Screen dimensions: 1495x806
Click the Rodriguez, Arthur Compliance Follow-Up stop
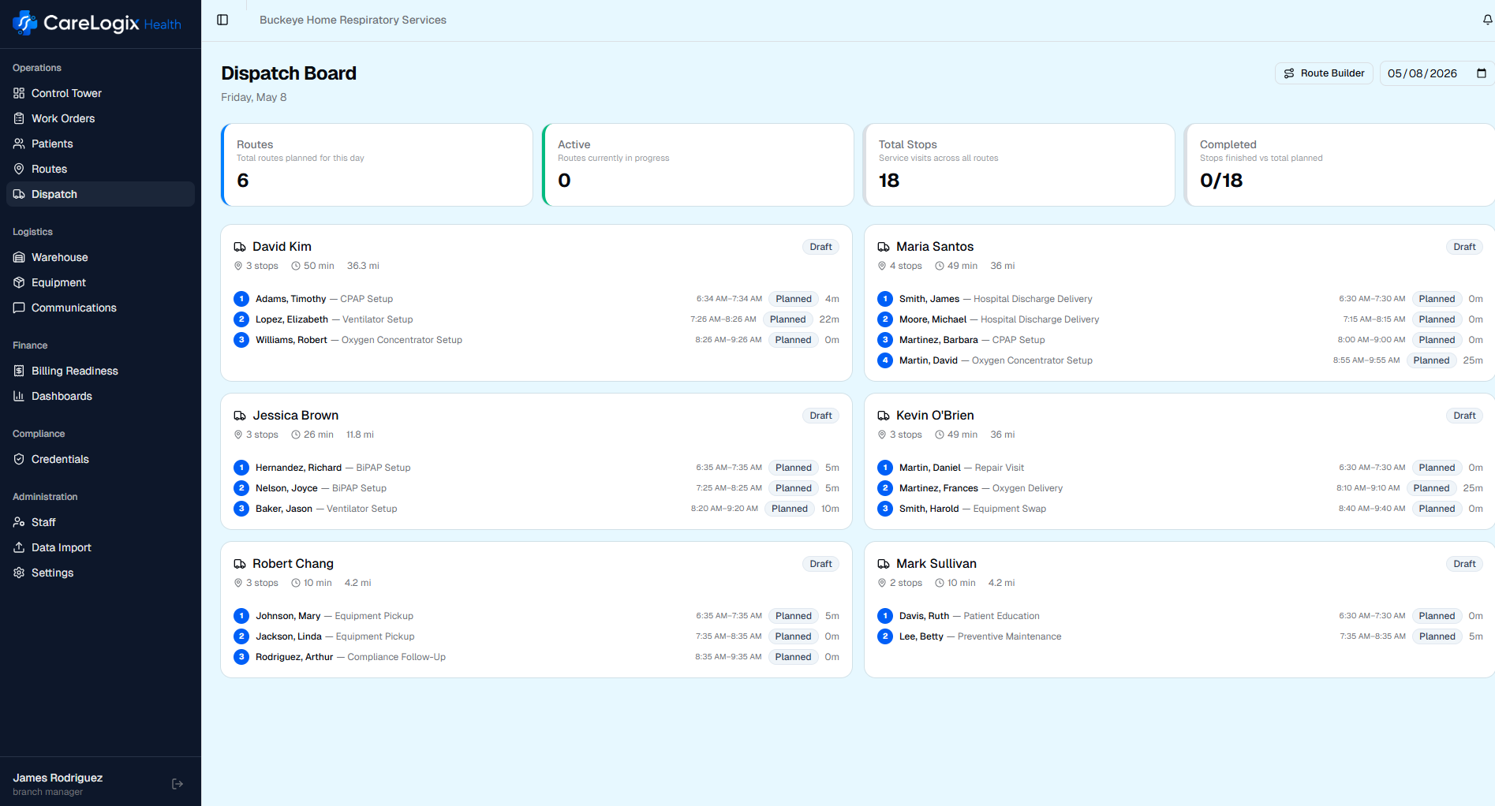(536, 657)
